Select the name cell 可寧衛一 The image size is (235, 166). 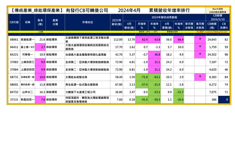click(28, 55)
